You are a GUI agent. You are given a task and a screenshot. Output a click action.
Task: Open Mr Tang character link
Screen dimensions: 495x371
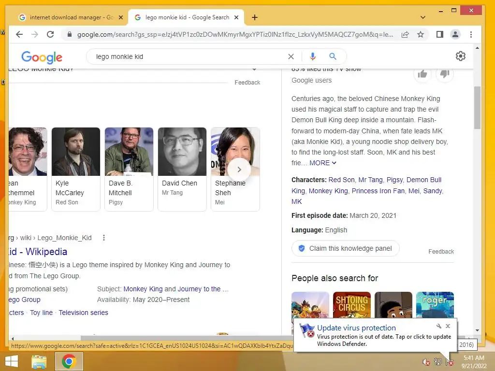click(x=371, y=180)
